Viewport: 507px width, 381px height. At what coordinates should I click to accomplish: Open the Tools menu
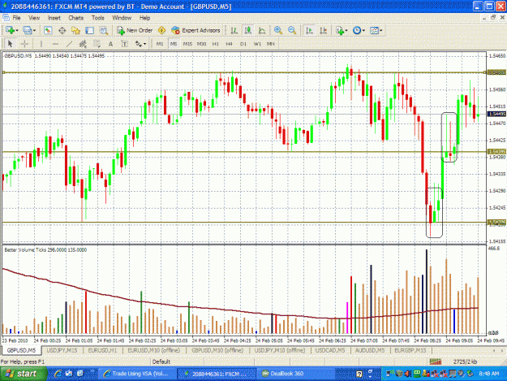(x=97, y=18)
